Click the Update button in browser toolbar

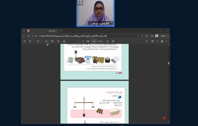pos(164,36)
